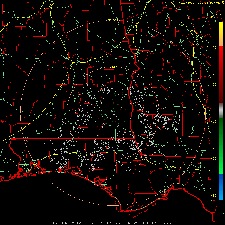Select the 60 value on the velocity scale
225x225 pixels.
[x=215, y=57]
